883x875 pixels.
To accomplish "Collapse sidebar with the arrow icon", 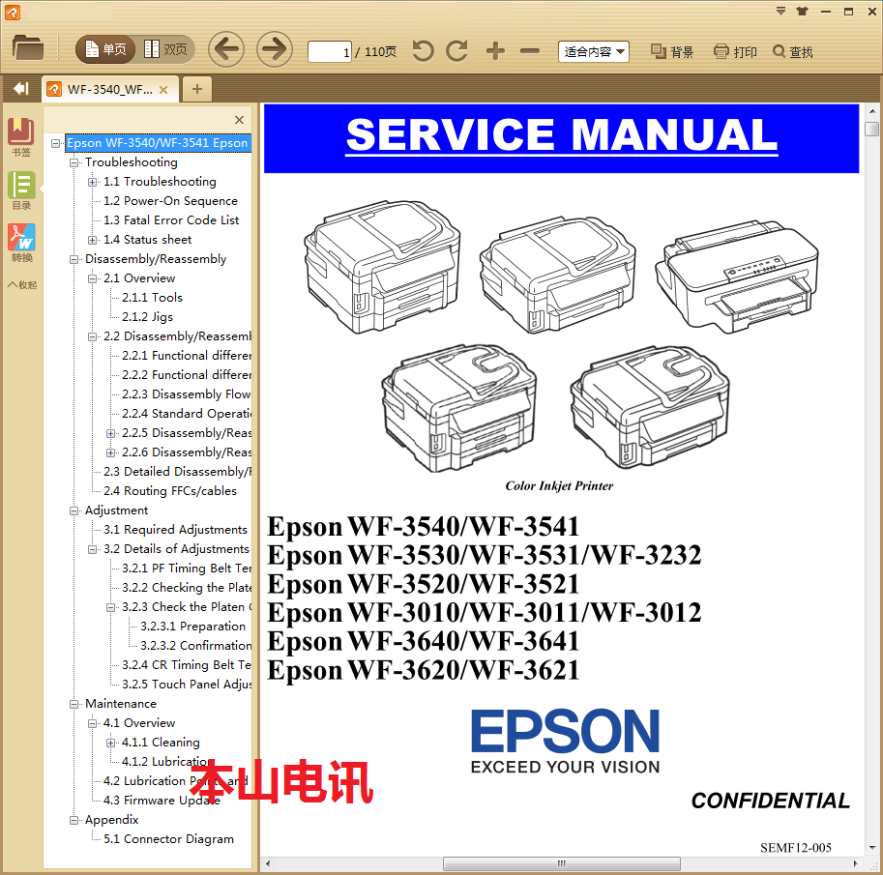I will [x=21, y=88].
